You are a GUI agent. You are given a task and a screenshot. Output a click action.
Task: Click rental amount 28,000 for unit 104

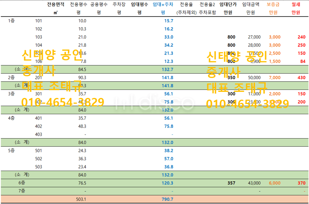pyautogui.click(x=254, y=45)
